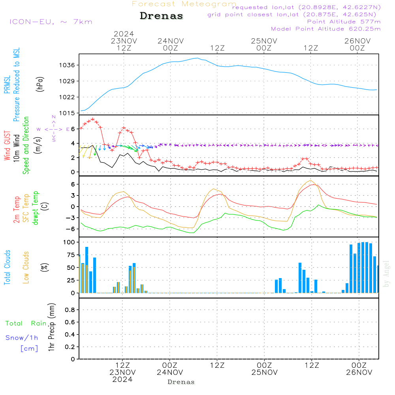
Task: Click the '1hr Precip (mm)' axis title
Action: point(51,327)
